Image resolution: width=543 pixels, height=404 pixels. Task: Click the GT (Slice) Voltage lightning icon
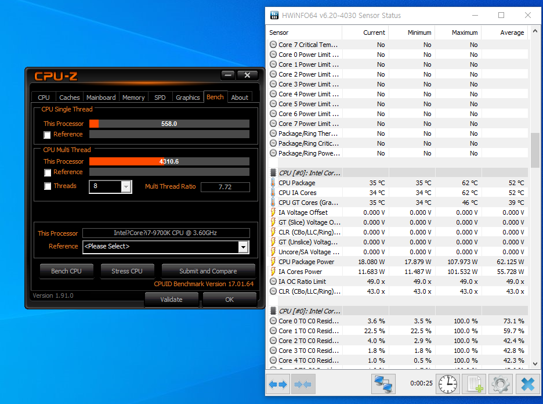273,222
